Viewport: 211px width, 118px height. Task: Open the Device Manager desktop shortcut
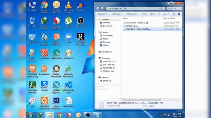pos(32,55)
